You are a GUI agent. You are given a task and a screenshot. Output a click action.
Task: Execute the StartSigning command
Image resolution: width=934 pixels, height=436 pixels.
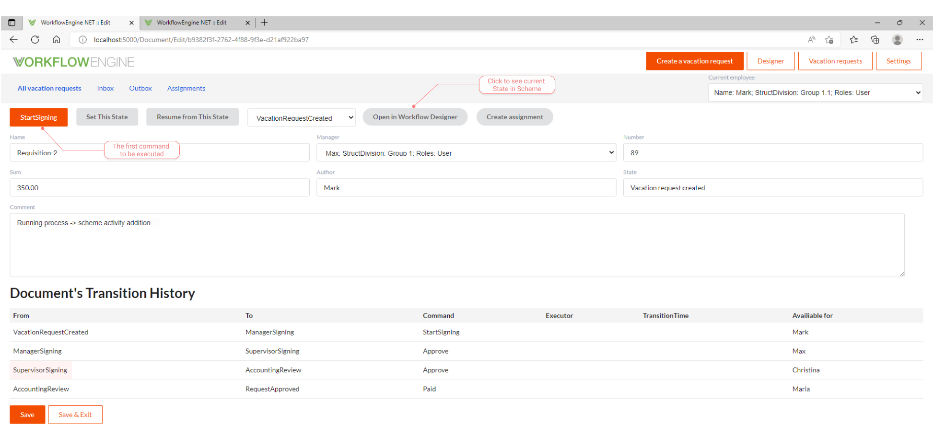(x=38, y=117)
